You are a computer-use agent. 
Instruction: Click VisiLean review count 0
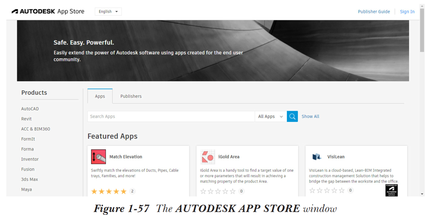(351, 190)
